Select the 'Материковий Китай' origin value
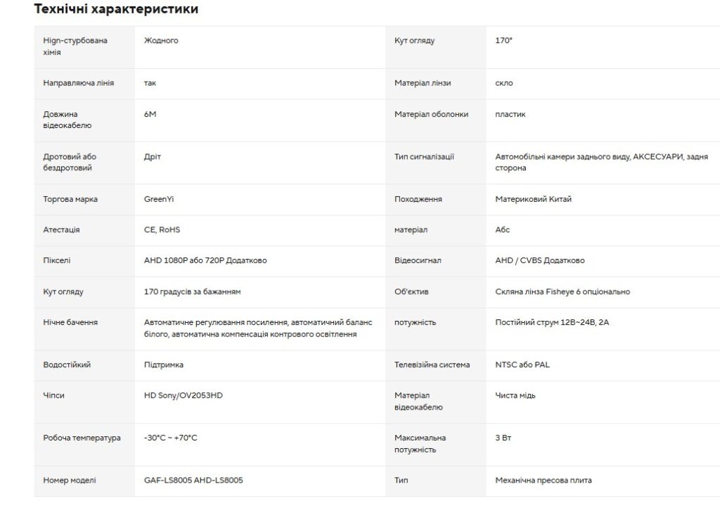720x508 pixels. coord(533,199)
